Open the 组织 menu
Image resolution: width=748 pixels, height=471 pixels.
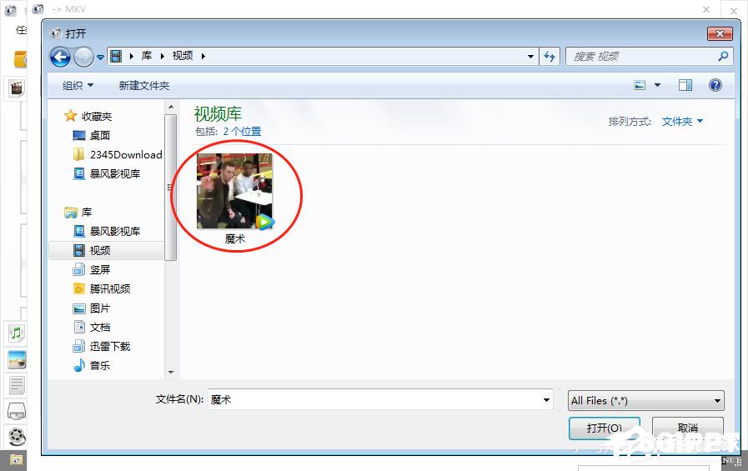pyautogui.click(x=78, y=85)
